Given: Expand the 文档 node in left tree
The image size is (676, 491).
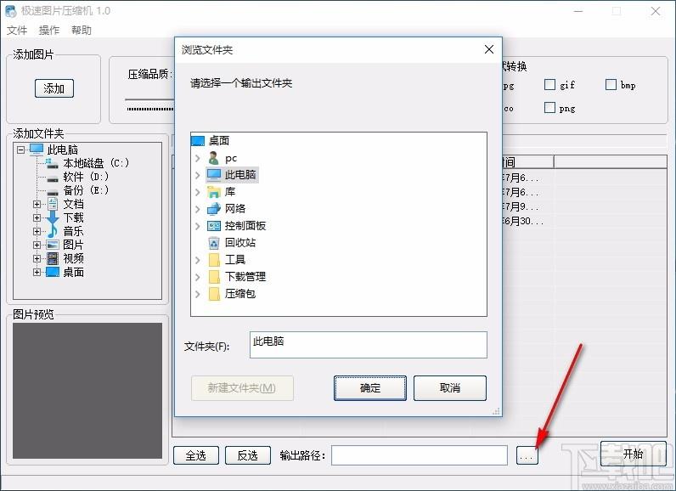Looking at the screenshot, I should 37,205.
